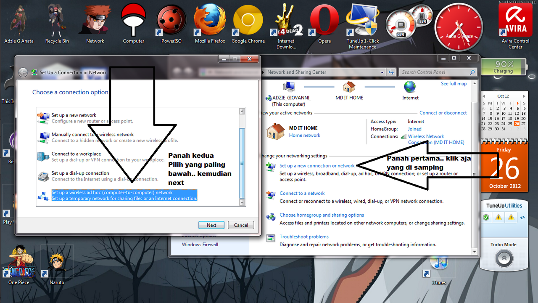Click Cancel in the connection wizard
The height and width of the screenshot is (303, 538).
click(x=241, y=225)
